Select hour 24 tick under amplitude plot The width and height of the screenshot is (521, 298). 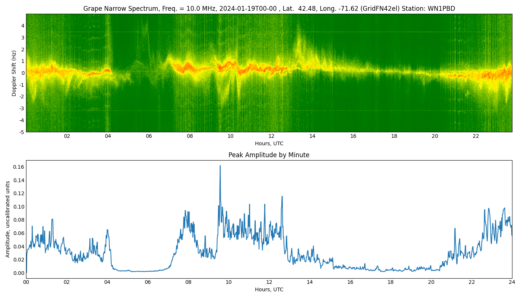coord(512,282)
